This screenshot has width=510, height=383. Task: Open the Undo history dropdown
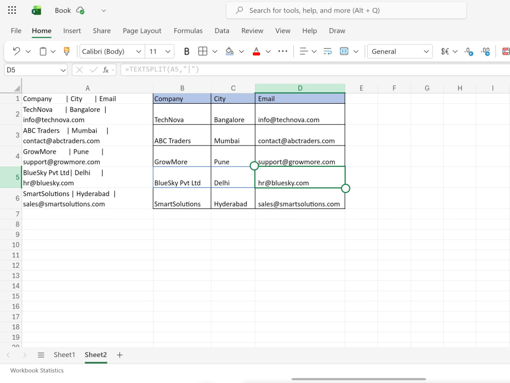click(28, 52)
